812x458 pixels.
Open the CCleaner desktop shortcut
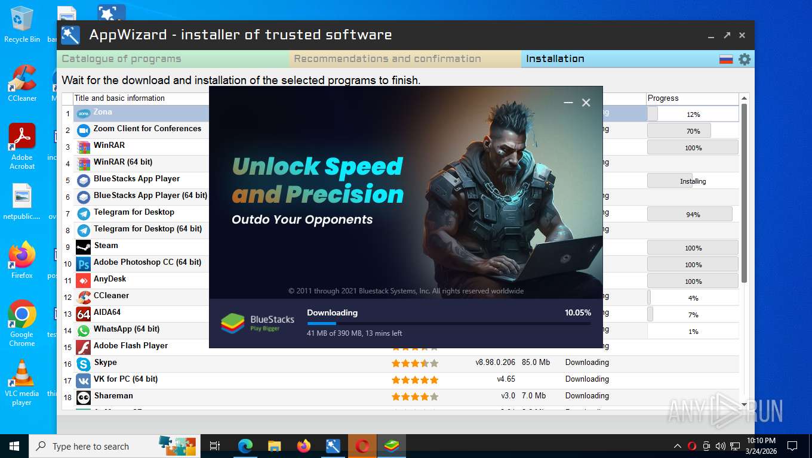[22, 83]
